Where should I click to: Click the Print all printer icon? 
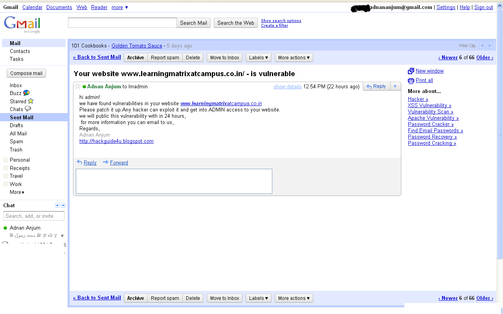[x=411, y=80]
